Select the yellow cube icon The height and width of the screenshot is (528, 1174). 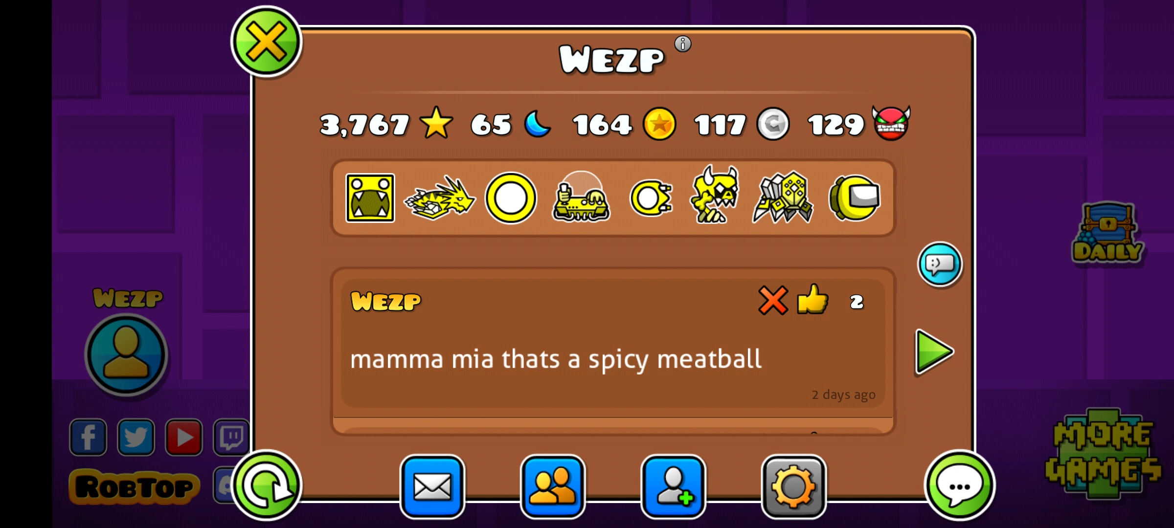click(370, 198)
